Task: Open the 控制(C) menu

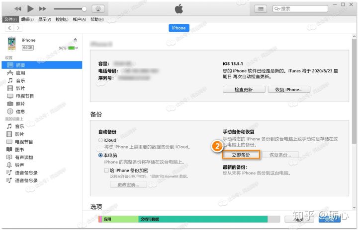Action: (x=62, y=19)
